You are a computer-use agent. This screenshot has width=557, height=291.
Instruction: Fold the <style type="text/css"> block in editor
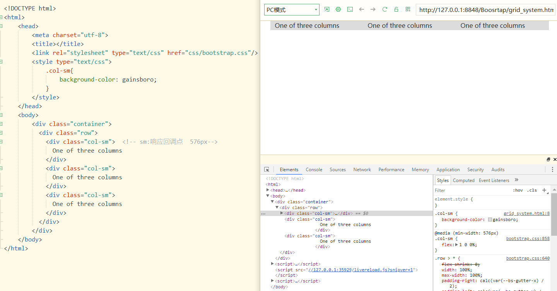click(1, 62)
